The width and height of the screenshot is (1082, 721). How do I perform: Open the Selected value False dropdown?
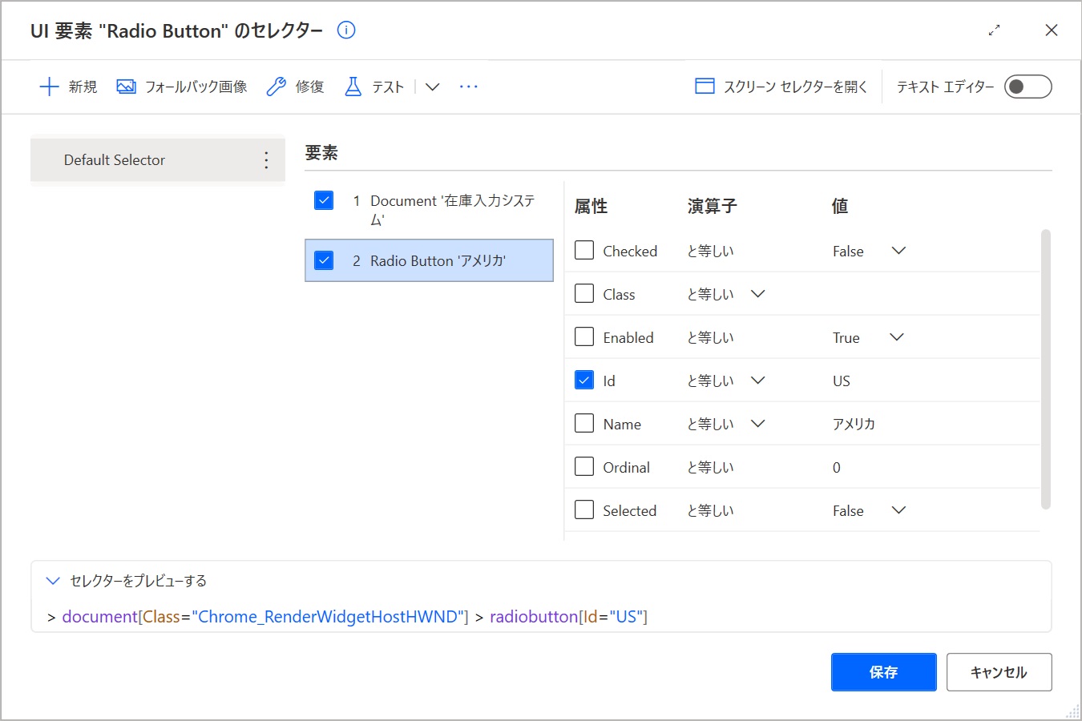[x=898, y=510]
